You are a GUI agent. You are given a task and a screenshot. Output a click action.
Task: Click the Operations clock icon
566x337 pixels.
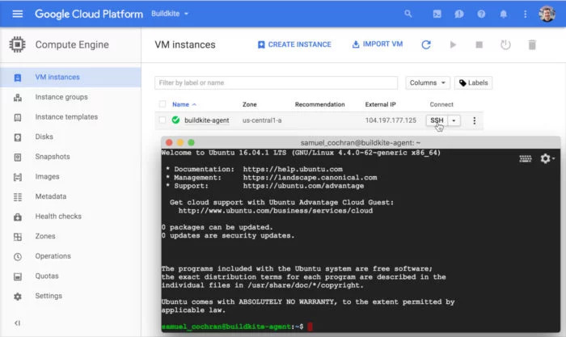(17, 256)
